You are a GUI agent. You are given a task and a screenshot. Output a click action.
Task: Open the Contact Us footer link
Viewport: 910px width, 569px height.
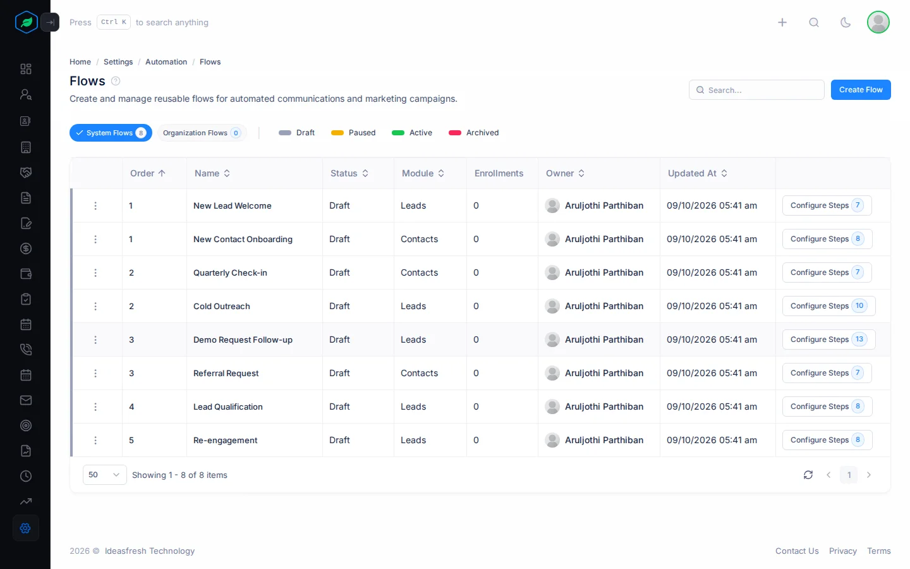(797, 551)
